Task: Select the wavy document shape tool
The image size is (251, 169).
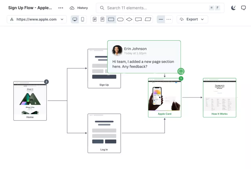Action: [138, 19]
